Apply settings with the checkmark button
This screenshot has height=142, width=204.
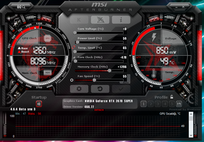coord(121,89)
